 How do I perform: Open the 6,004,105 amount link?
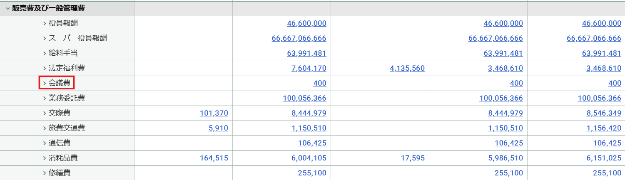click(309, 158)
